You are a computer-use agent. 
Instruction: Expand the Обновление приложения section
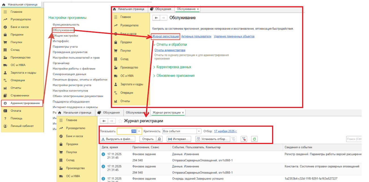pyautogui.click(x=154, y=76)
